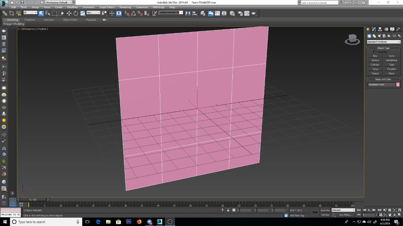
Task: Click the Key Filters button
Action: pos(346,215)
